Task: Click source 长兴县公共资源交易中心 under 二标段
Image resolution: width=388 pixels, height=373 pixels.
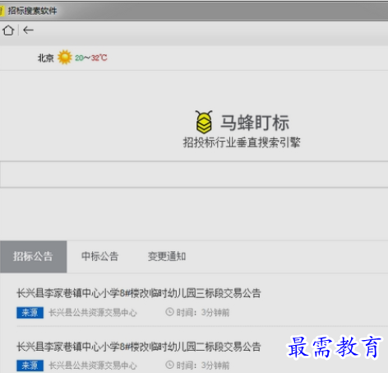Action: [x=93, y=366]
